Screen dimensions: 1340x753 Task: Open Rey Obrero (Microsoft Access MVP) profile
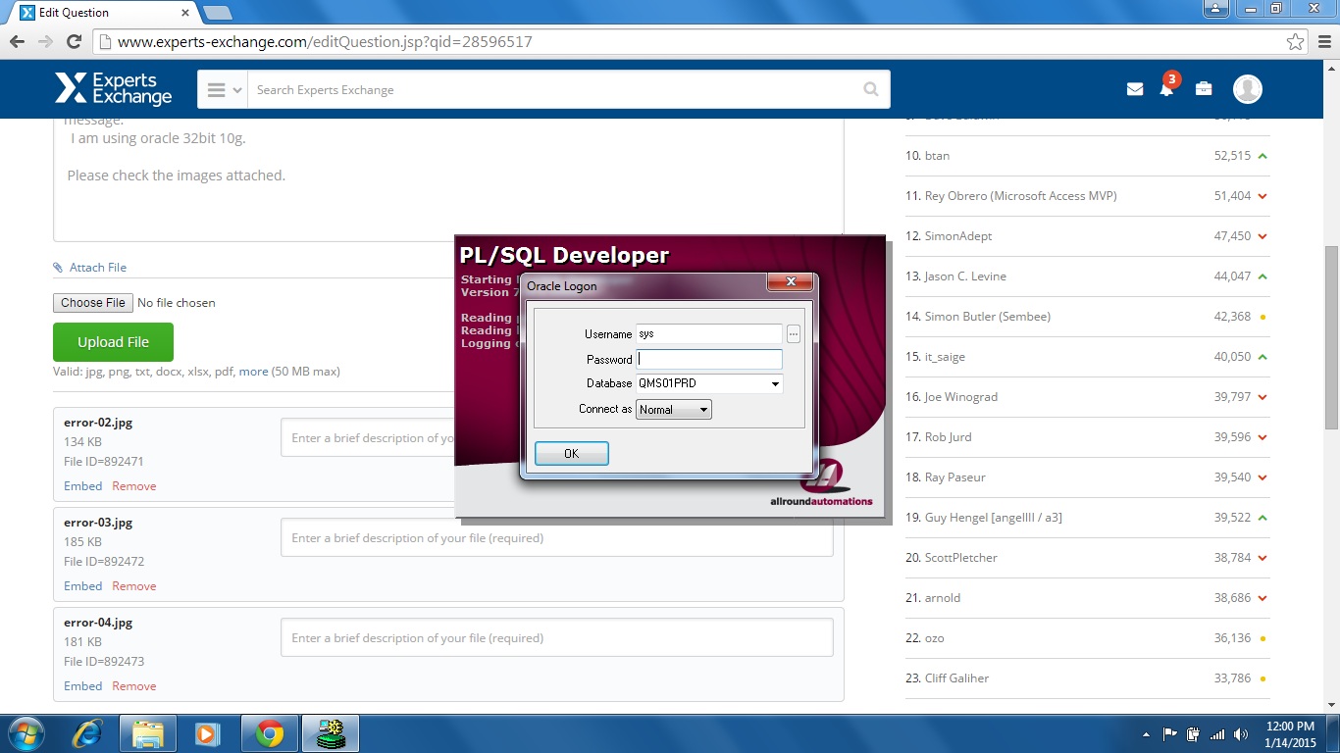coord(1020,196)
